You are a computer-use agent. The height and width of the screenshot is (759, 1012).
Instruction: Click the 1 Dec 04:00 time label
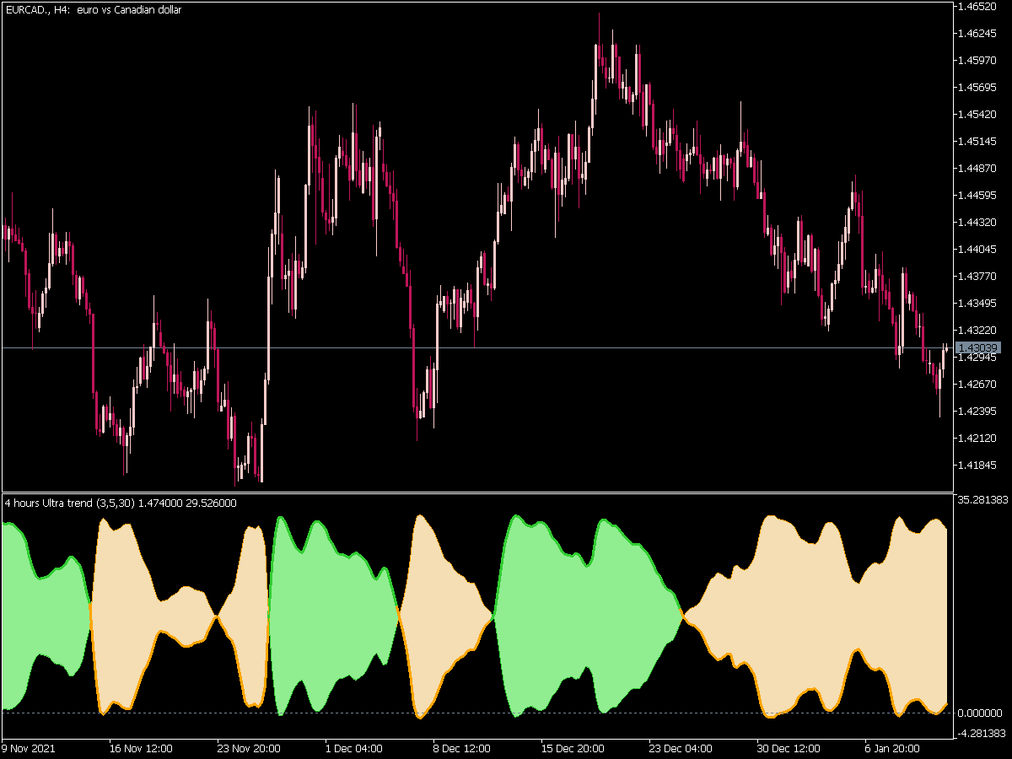(354, 748)
